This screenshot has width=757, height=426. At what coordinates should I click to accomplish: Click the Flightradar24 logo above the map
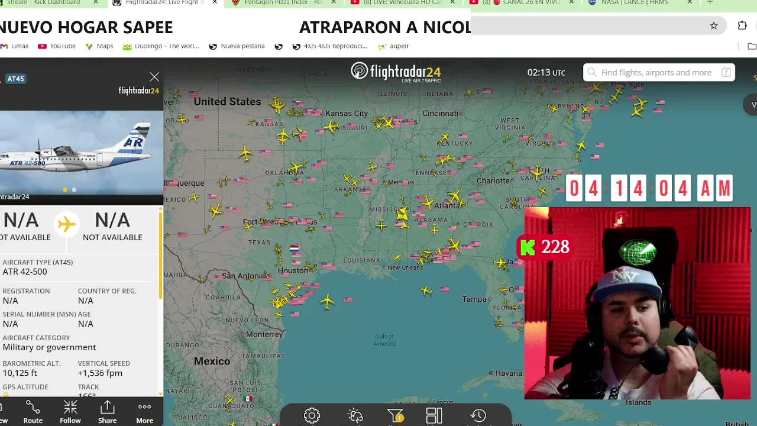tap(396, 72)
